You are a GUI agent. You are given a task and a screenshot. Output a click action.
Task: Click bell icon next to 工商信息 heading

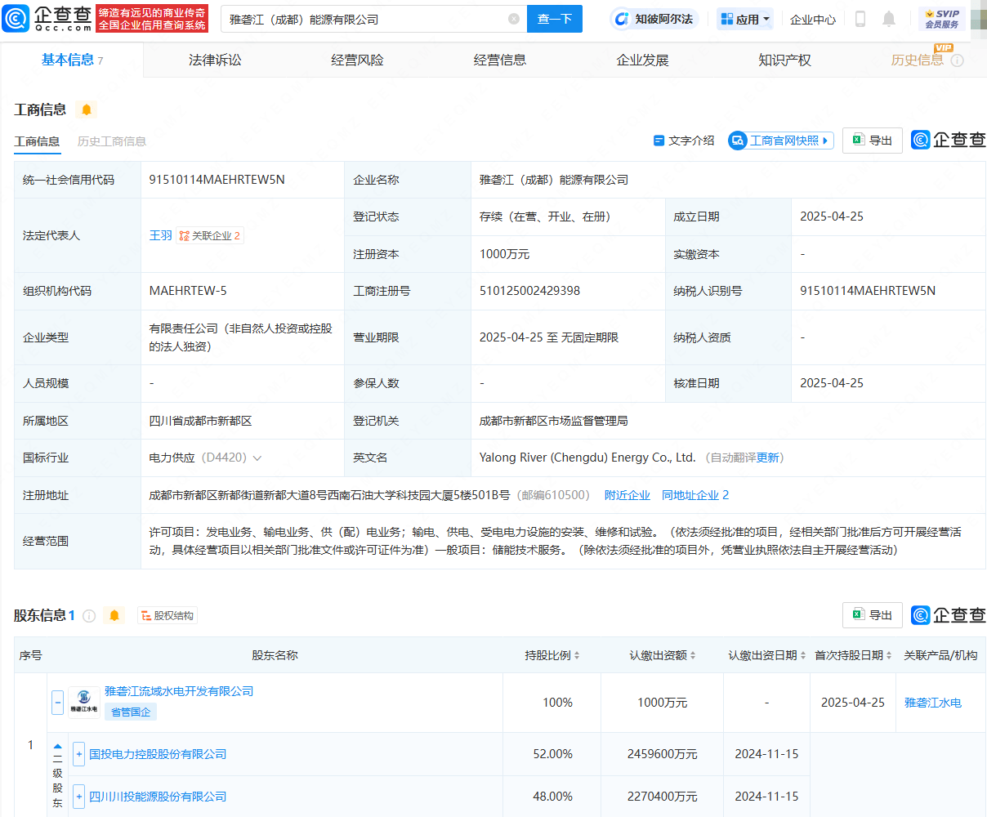pyautogui.click(x=87, y=109)
